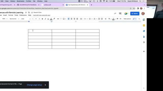Open the comment history icon

click(x=120, y=13)
